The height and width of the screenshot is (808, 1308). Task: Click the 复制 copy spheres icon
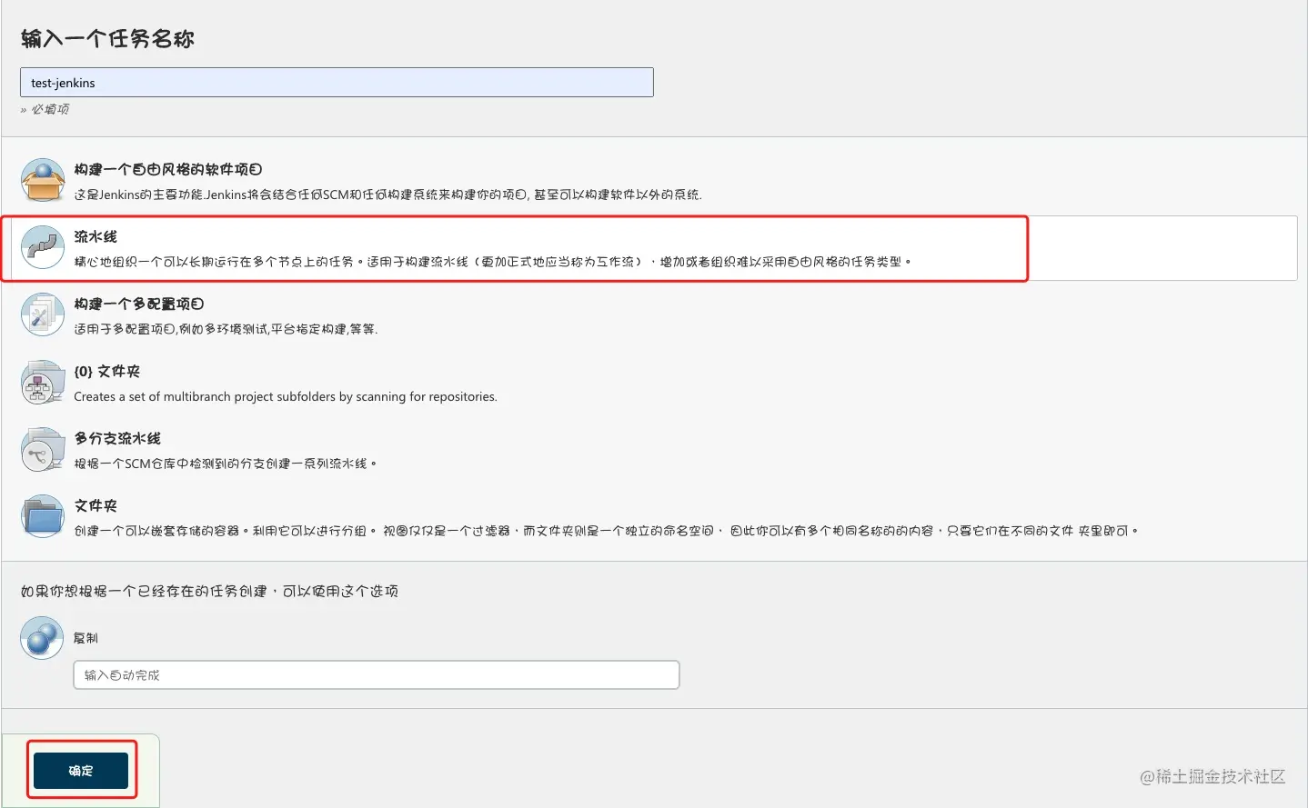tap(42, 638)
